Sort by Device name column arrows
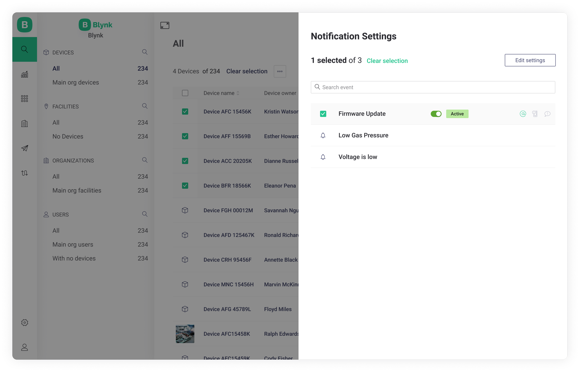This screenshot has height=372, width=580. (x=238, y=93)
